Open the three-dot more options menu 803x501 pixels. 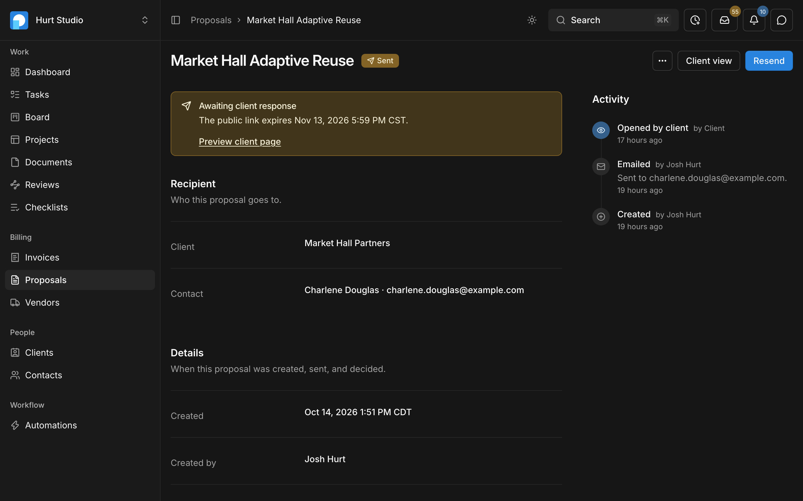[x=662, y=61]
